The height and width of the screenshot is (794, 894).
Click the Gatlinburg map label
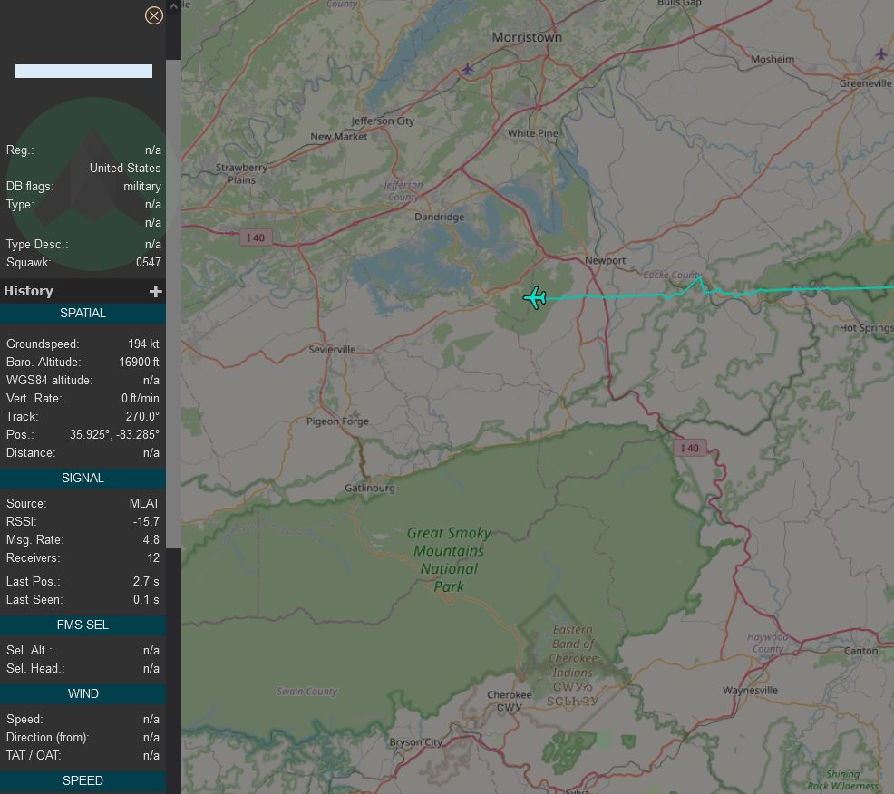click(x=369, y=488)
